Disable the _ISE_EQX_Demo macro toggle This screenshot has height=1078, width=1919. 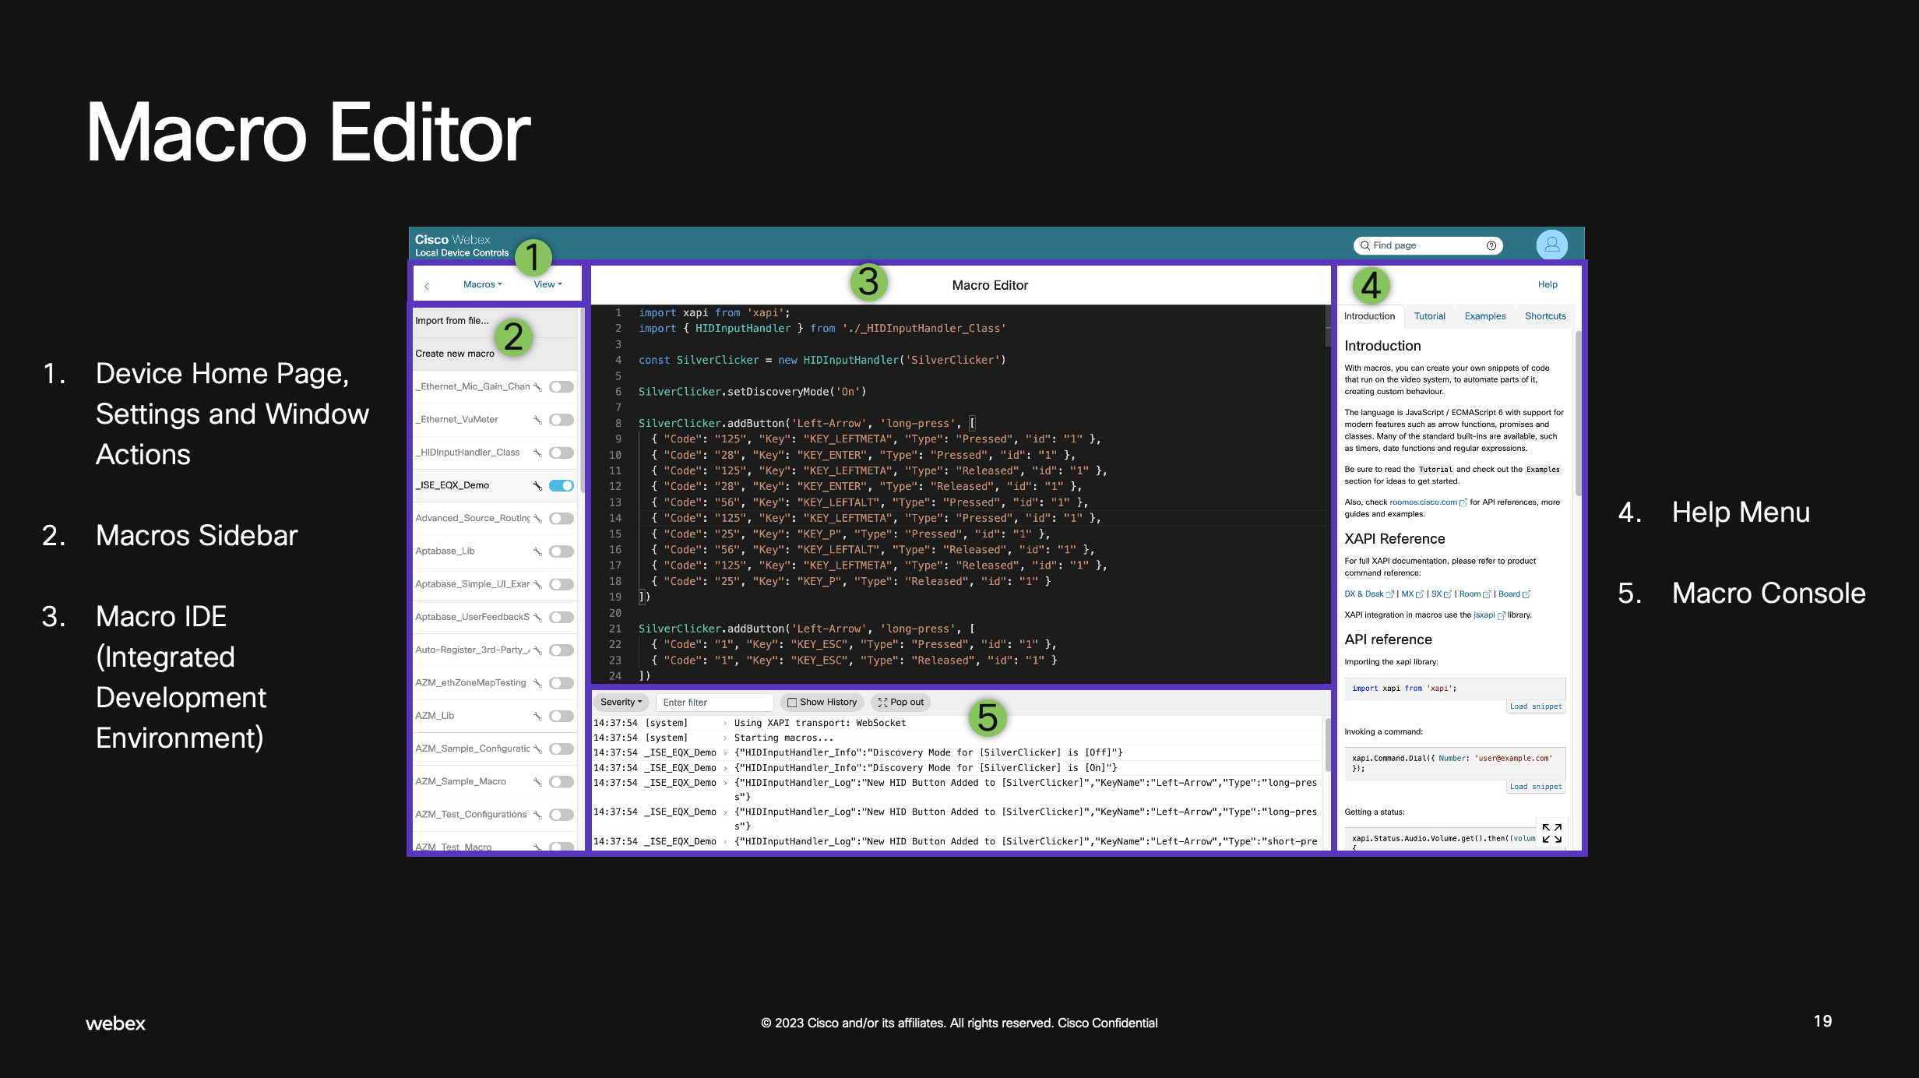pyautogui.click(x=561, y=485)
